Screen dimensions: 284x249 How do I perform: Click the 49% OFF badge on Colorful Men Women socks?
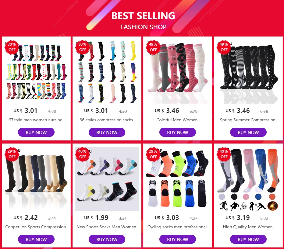[153, 47]
